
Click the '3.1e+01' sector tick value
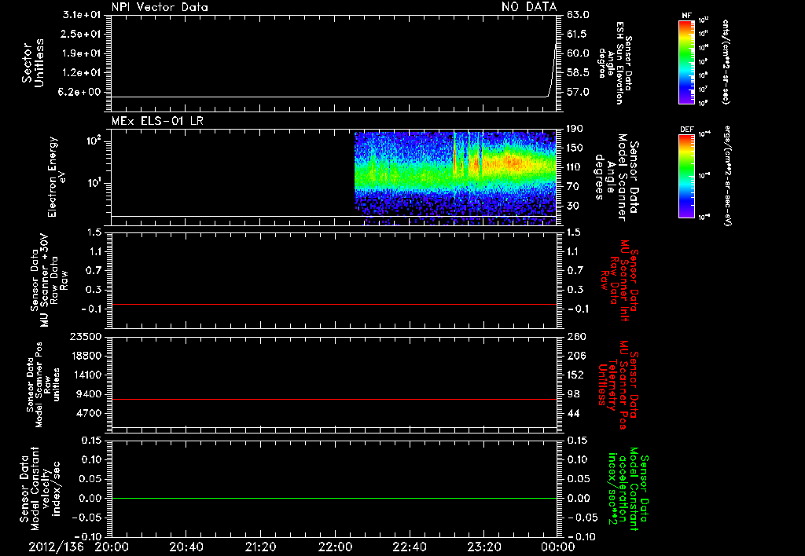[81, 15]
